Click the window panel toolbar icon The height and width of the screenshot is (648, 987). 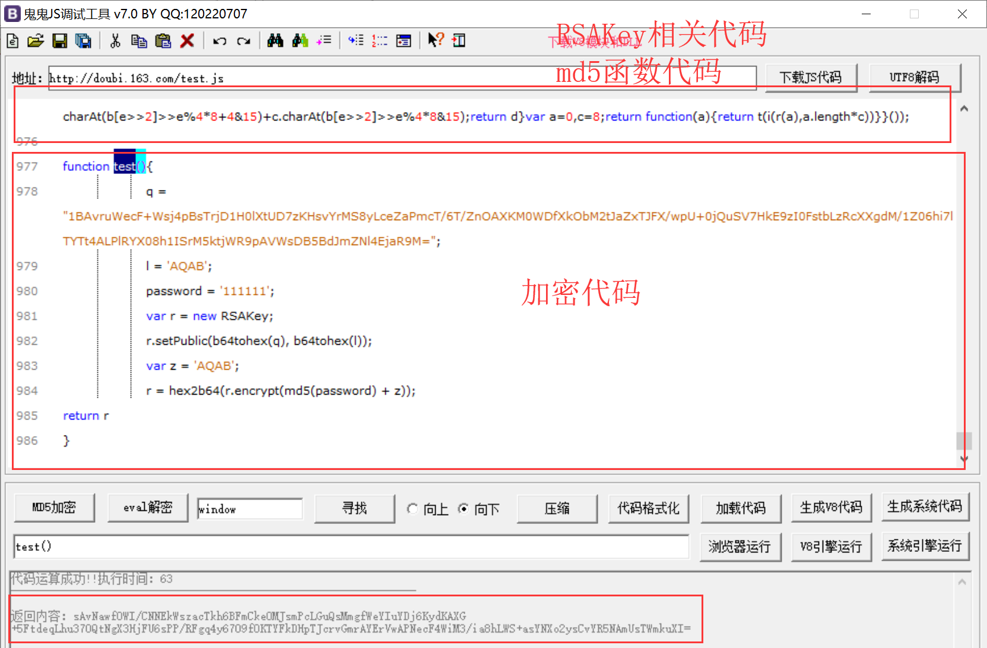tap(404, 41)
